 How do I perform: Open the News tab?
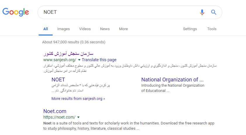click(x=105, y=29)
